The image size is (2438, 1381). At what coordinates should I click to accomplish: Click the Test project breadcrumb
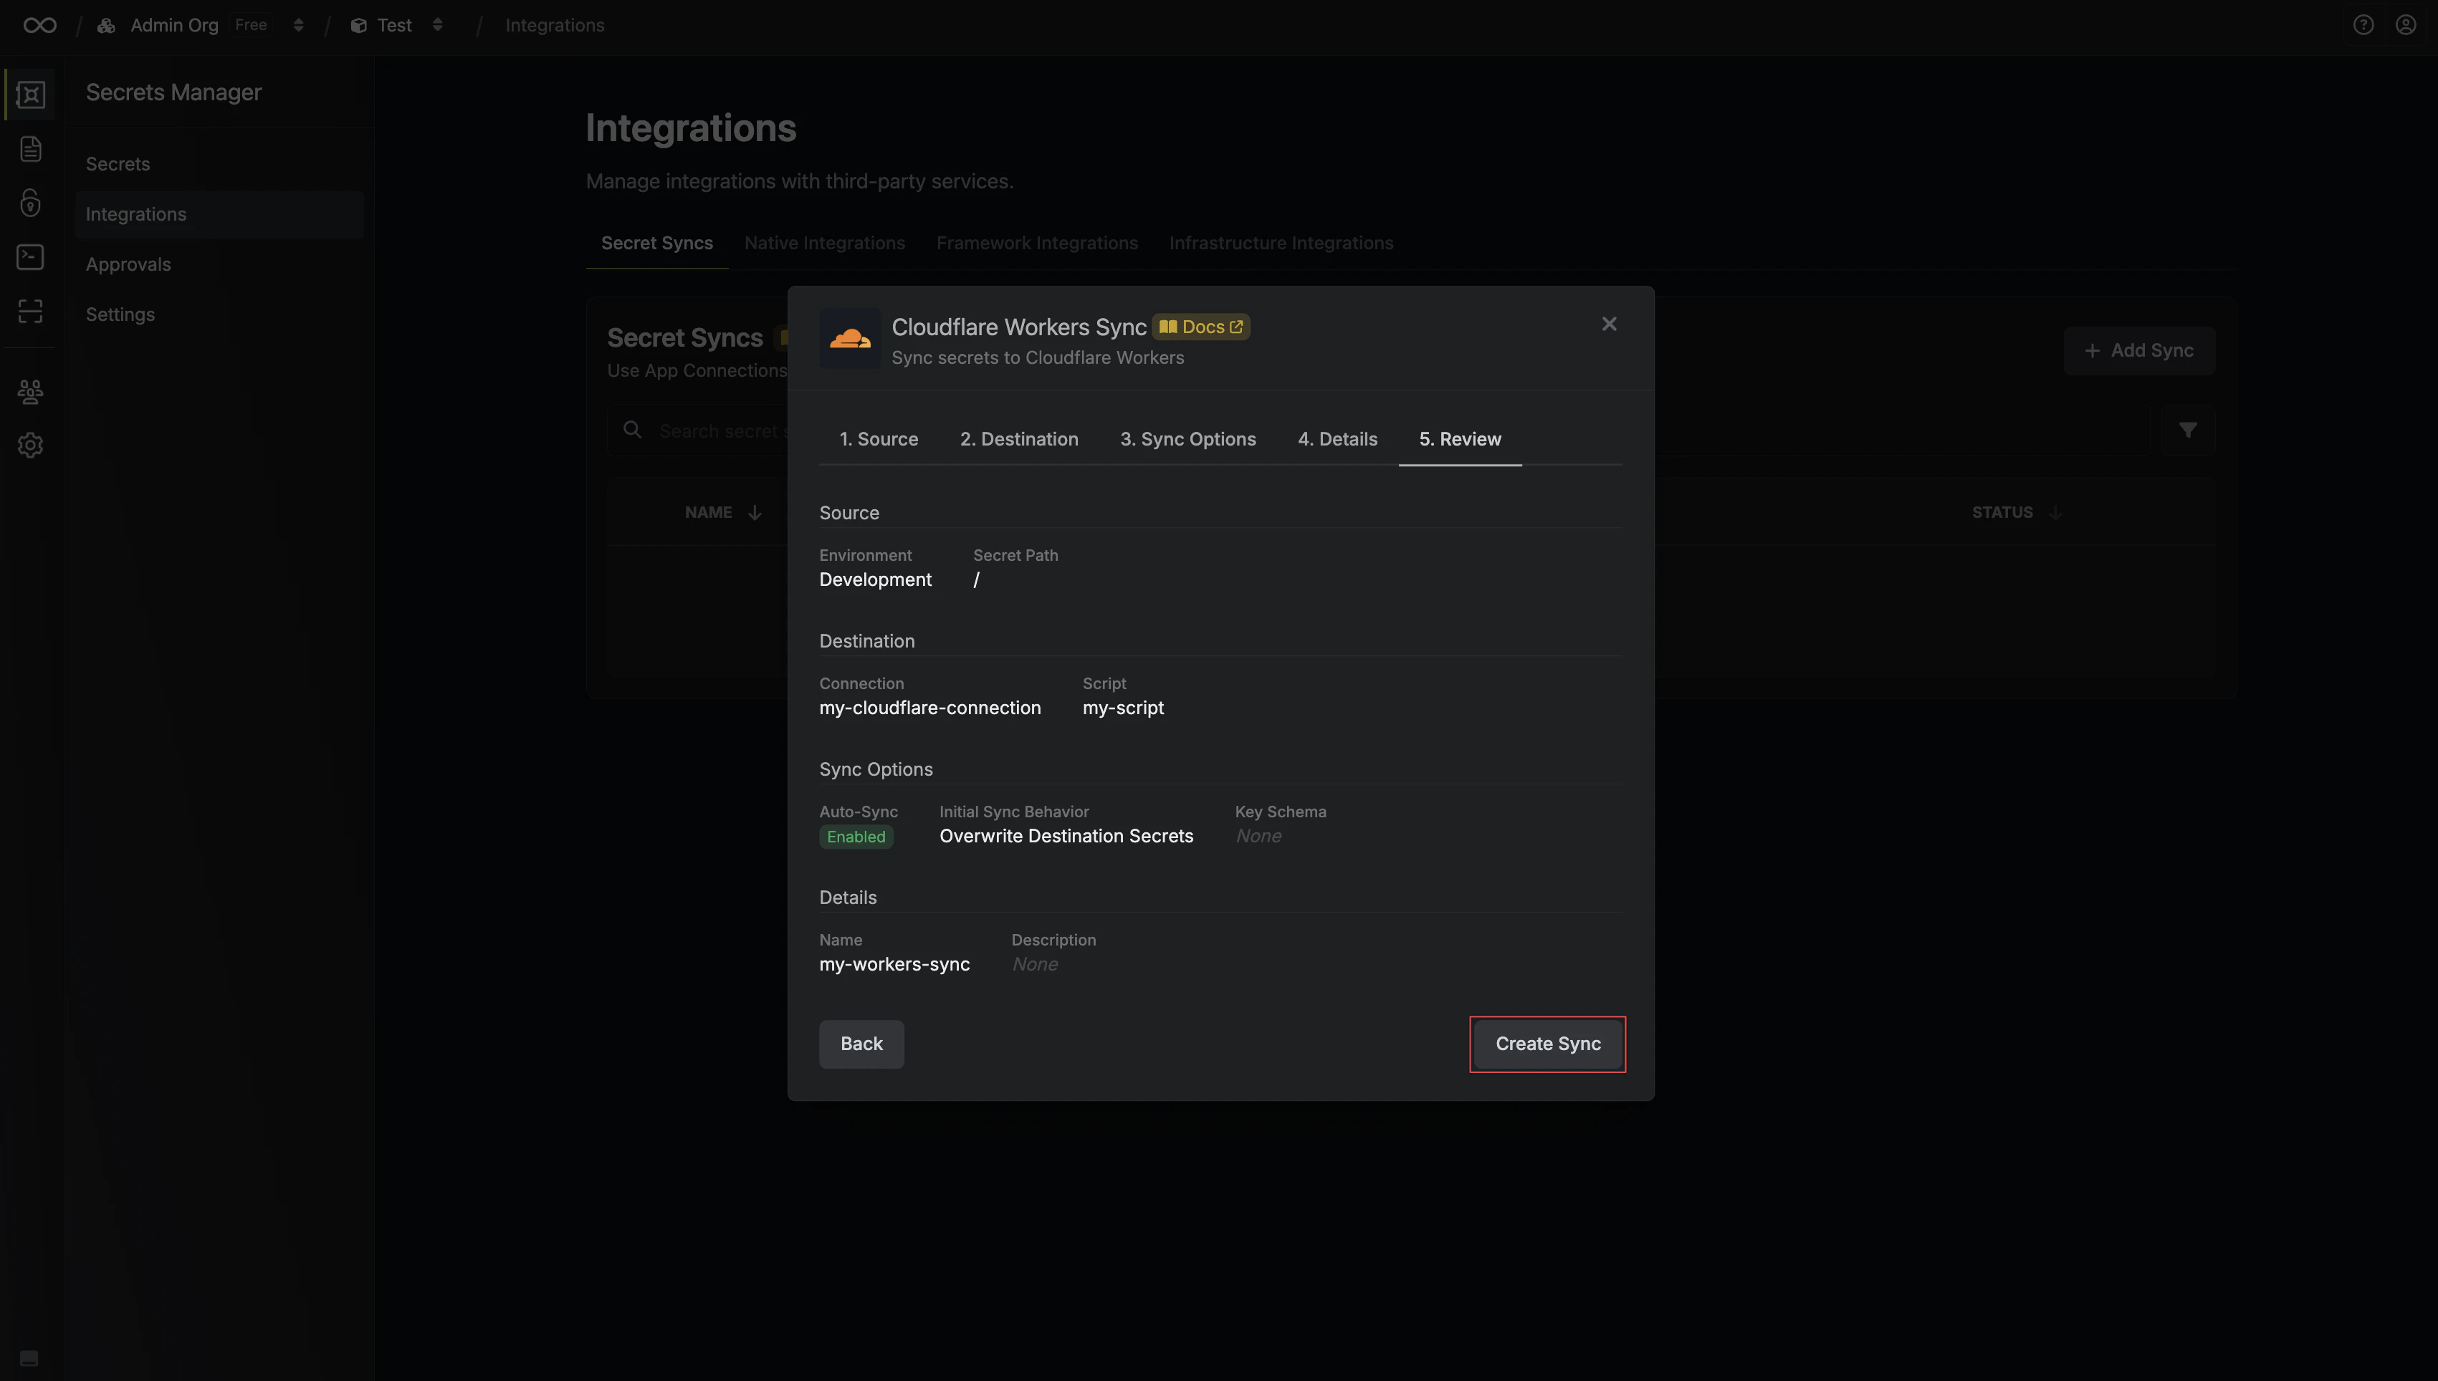click(x=395, y=26)
